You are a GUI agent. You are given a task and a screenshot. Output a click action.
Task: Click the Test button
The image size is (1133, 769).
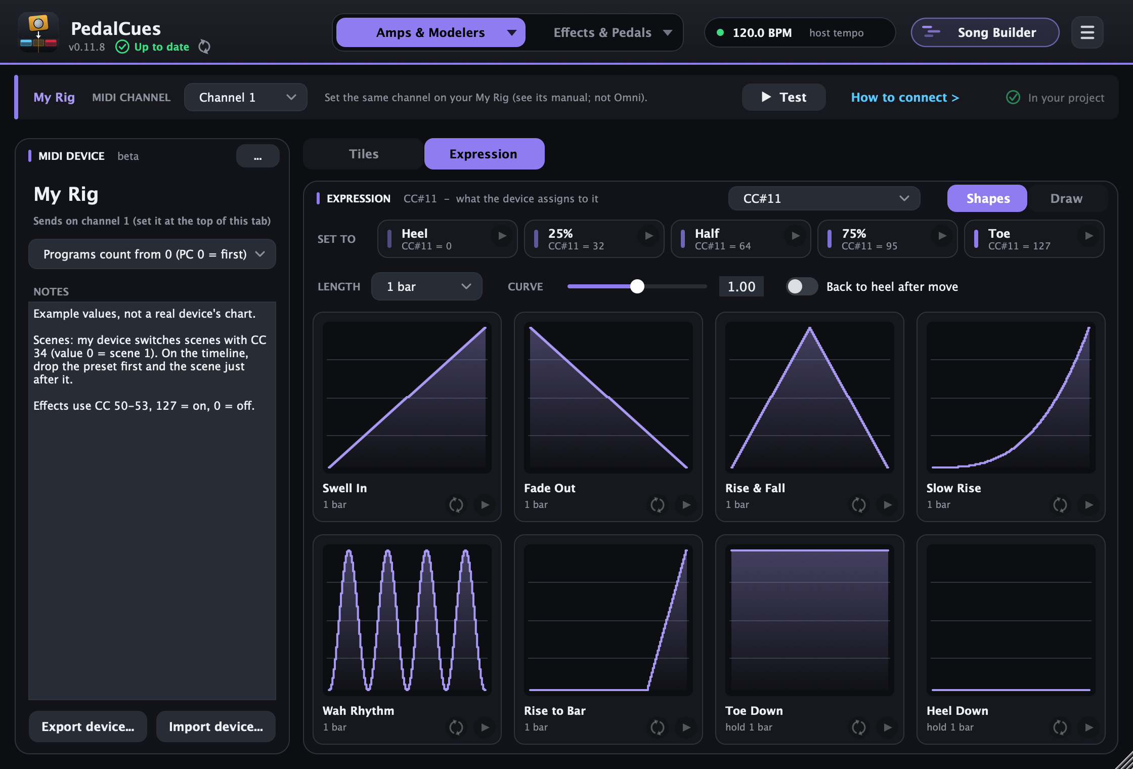[x=783, y=97]
